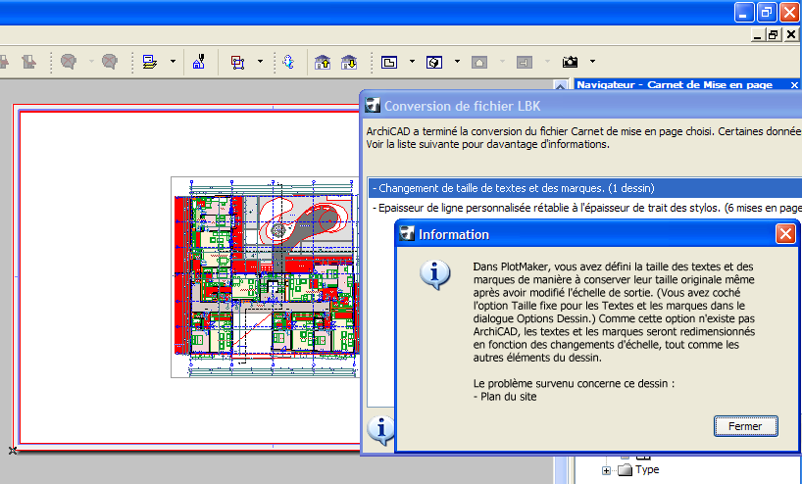
Task: Close the inner document window
Action: 791,34
